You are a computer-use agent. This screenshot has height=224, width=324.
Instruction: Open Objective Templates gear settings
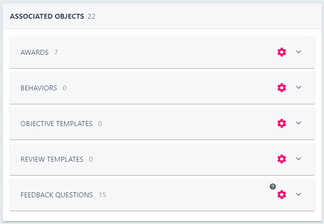pos(282,123)
